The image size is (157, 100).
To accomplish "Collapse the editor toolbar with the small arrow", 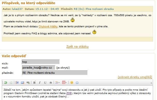I will (151, 83).
